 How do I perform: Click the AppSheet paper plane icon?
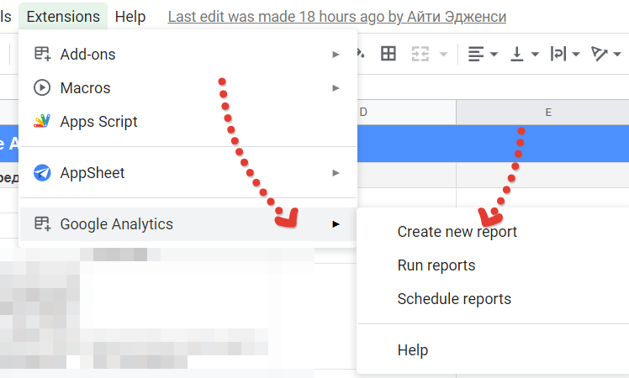(42, 173)
